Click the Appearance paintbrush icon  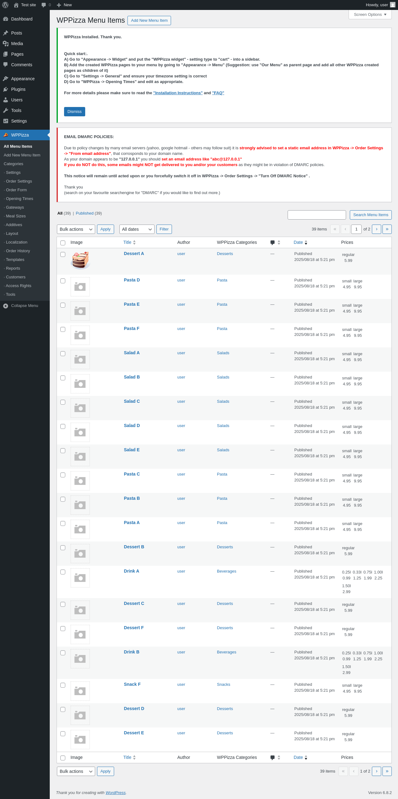click(6, 79)
